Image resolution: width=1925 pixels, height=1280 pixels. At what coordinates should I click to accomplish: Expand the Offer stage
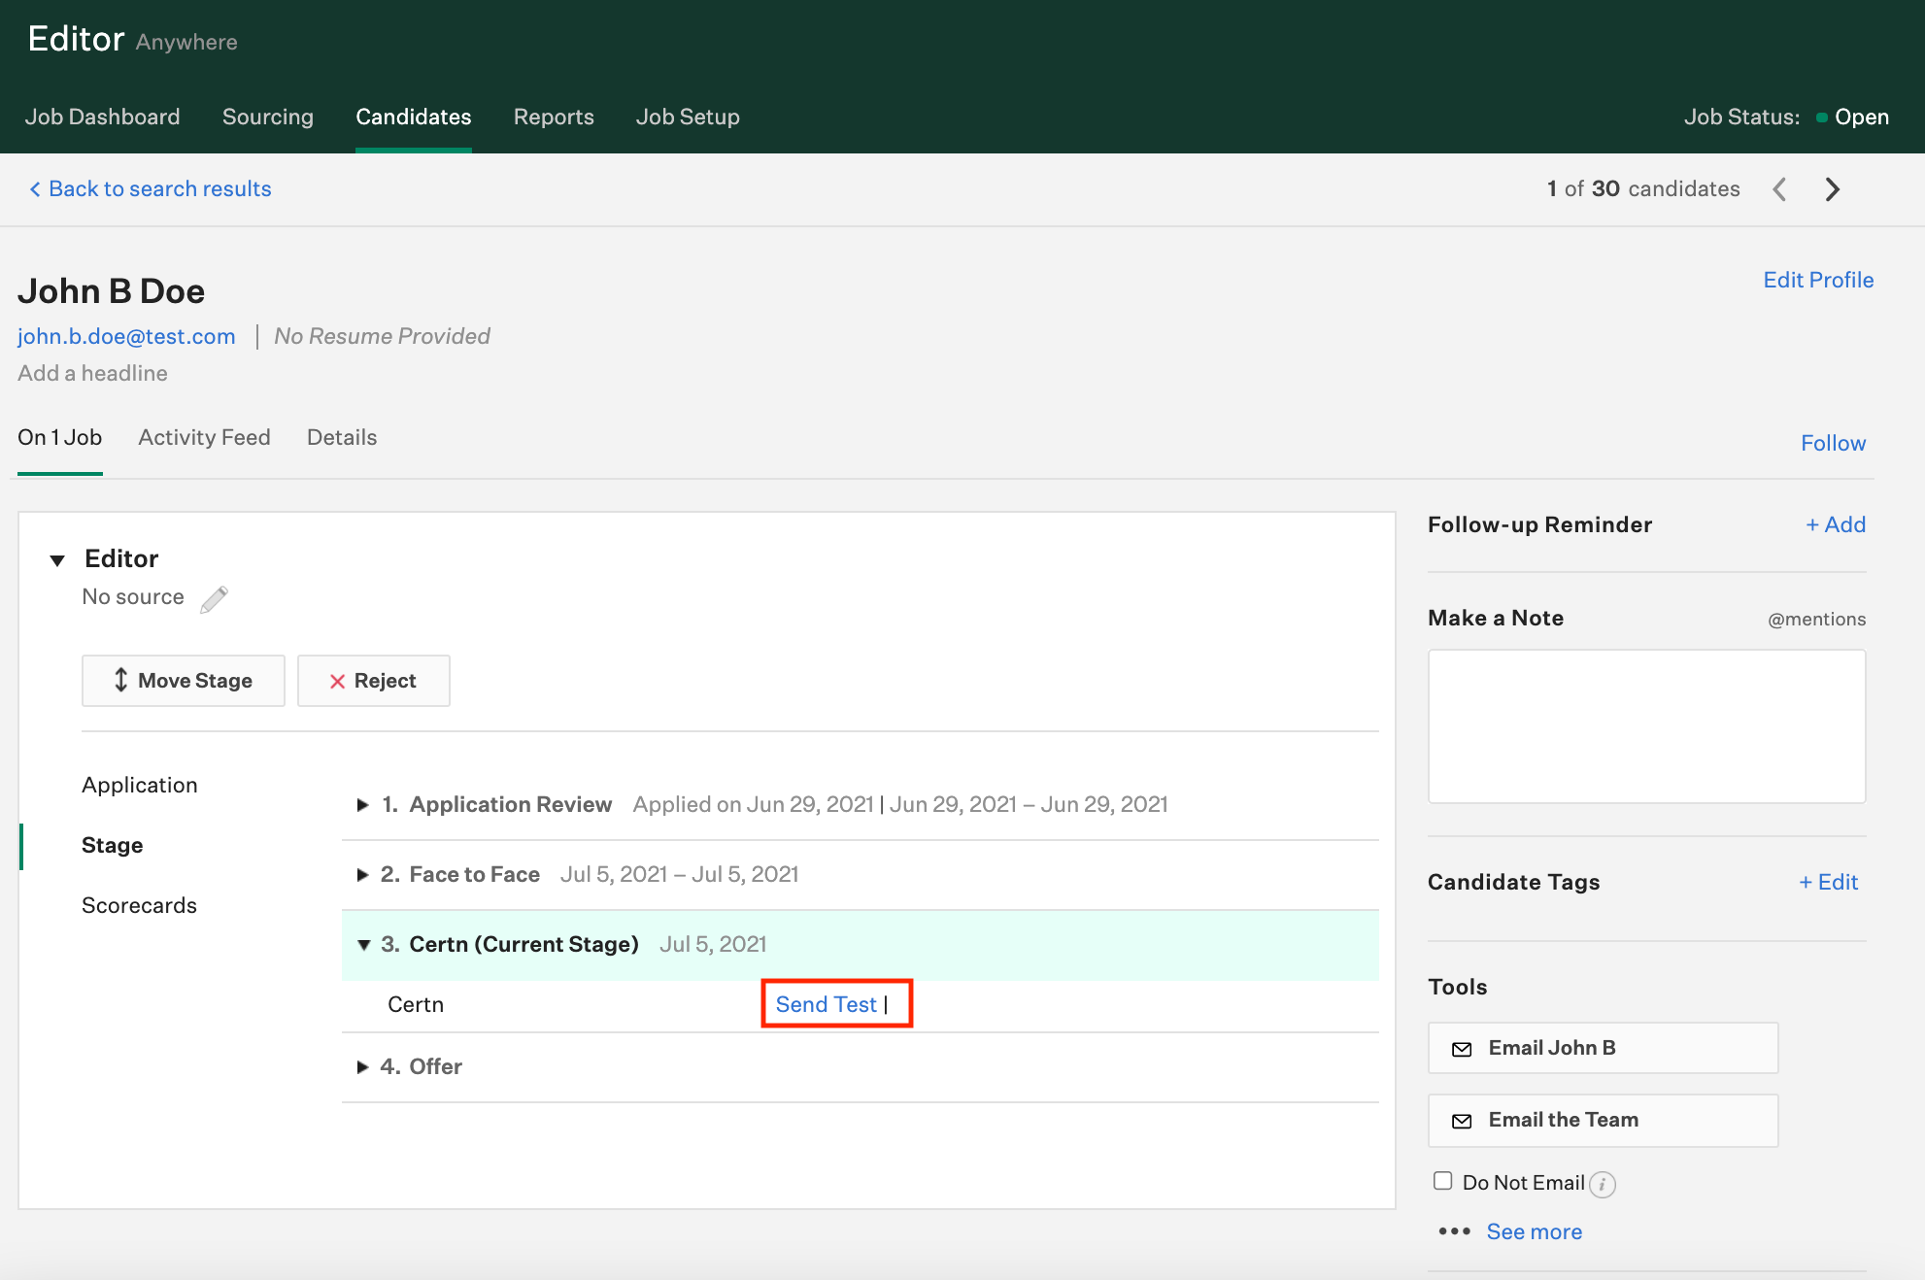click(362, 1066)
